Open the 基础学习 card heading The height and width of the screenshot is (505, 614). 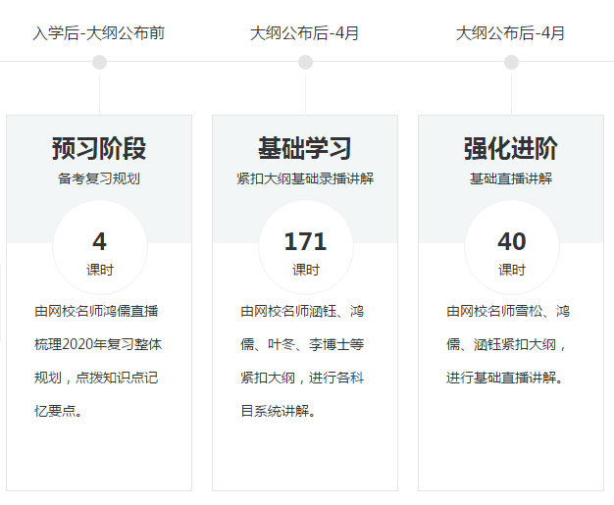tap(305, 149)
